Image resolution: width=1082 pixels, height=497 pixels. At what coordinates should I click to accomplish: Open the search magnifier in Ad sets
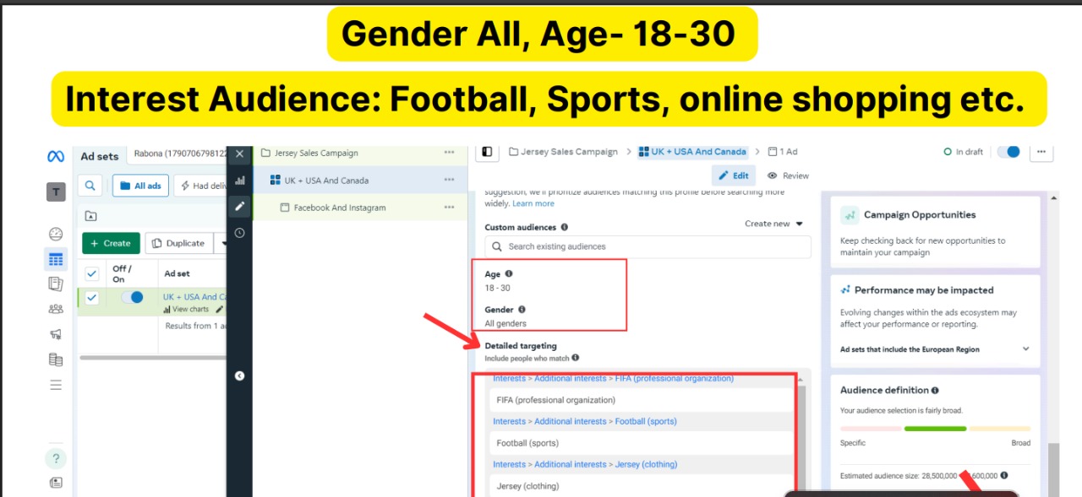pos(90,186)
